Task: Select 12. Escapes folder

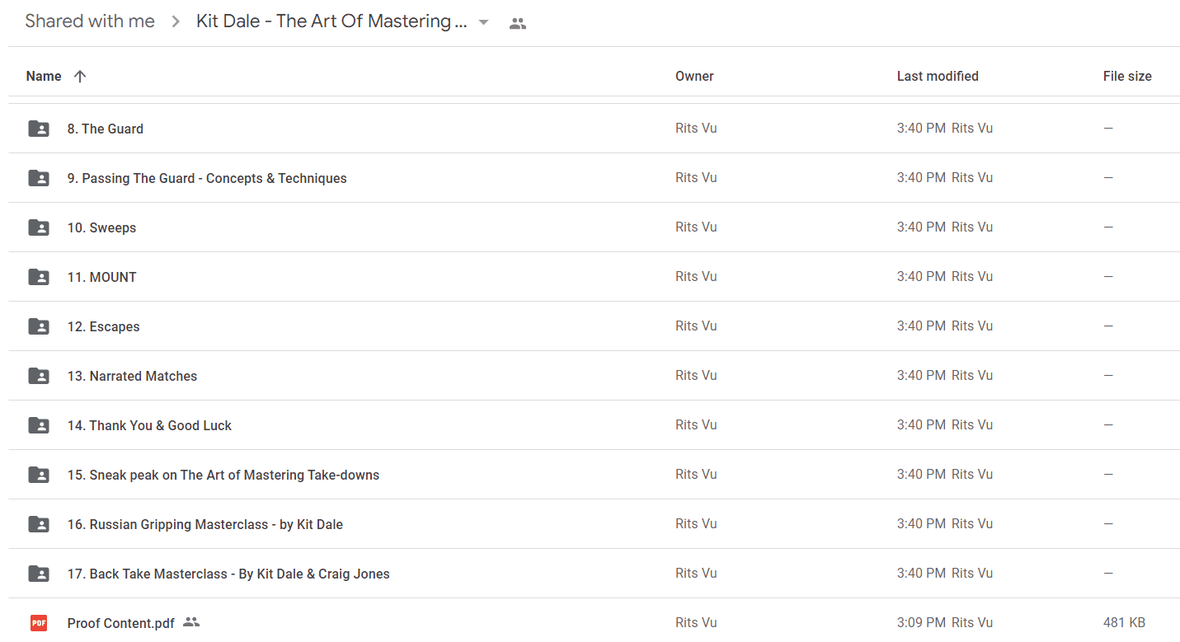Action: pos(594,326)
